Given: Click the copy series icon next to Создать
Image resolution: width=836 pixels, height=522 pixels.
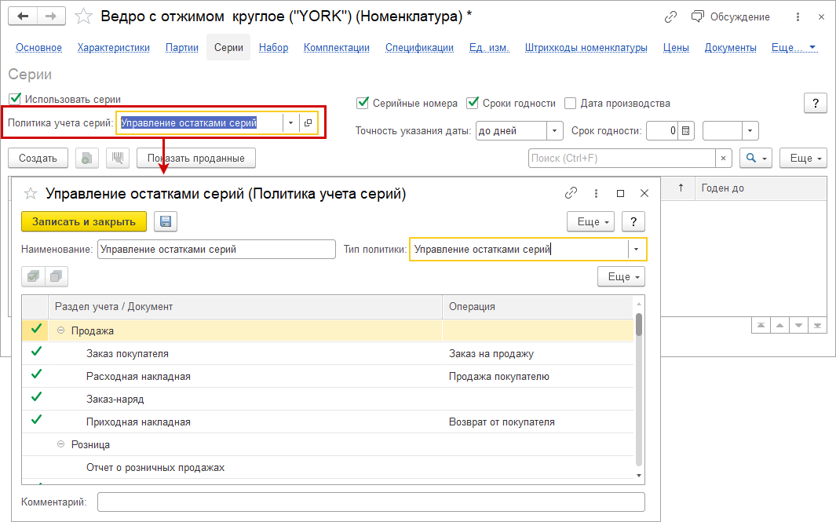Looking at the screenshot, I should pyautogui.click(x=87, y=159).
